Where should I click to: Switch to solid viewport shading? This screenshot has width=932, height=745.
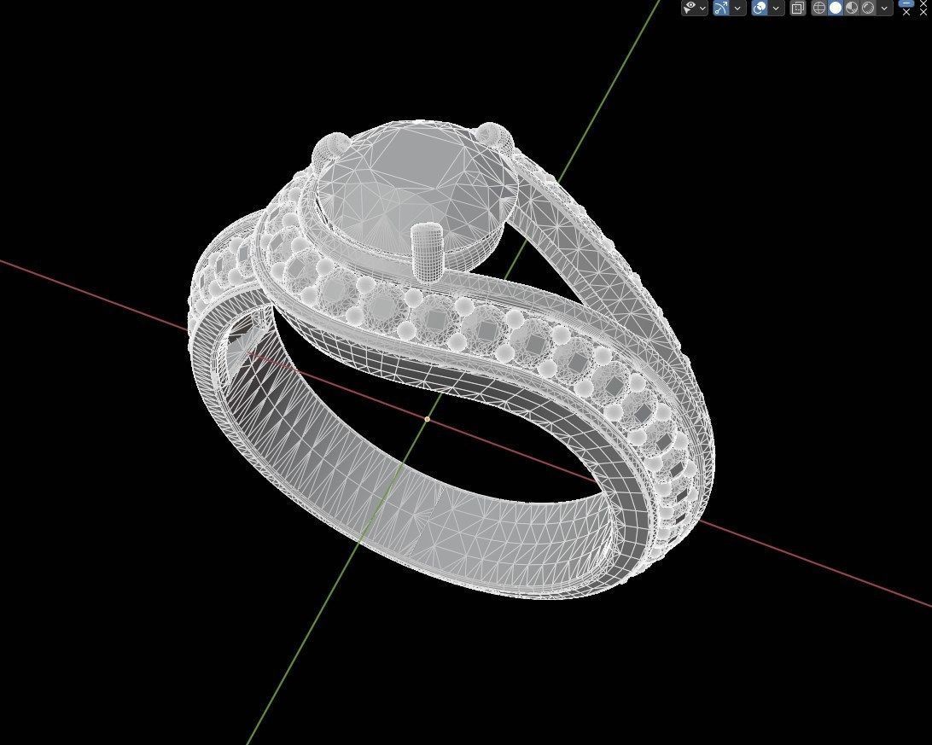[836, 8]
